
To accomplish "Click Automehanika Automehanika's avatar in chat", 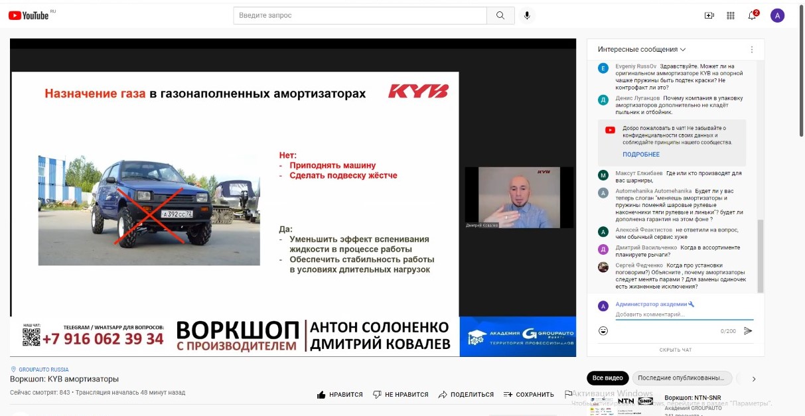I will pyautogui.click(x=603, y=192).
